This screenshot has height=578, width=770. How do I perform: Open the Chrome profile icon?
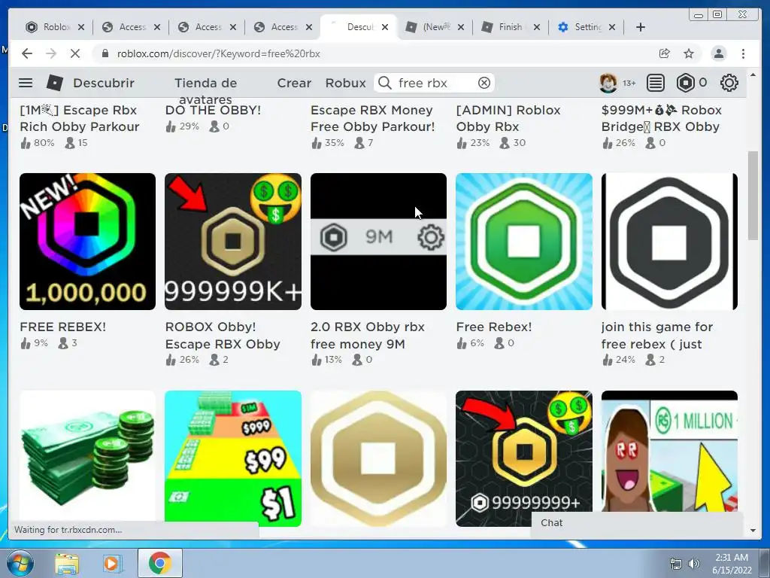click(x=718, y=53)
